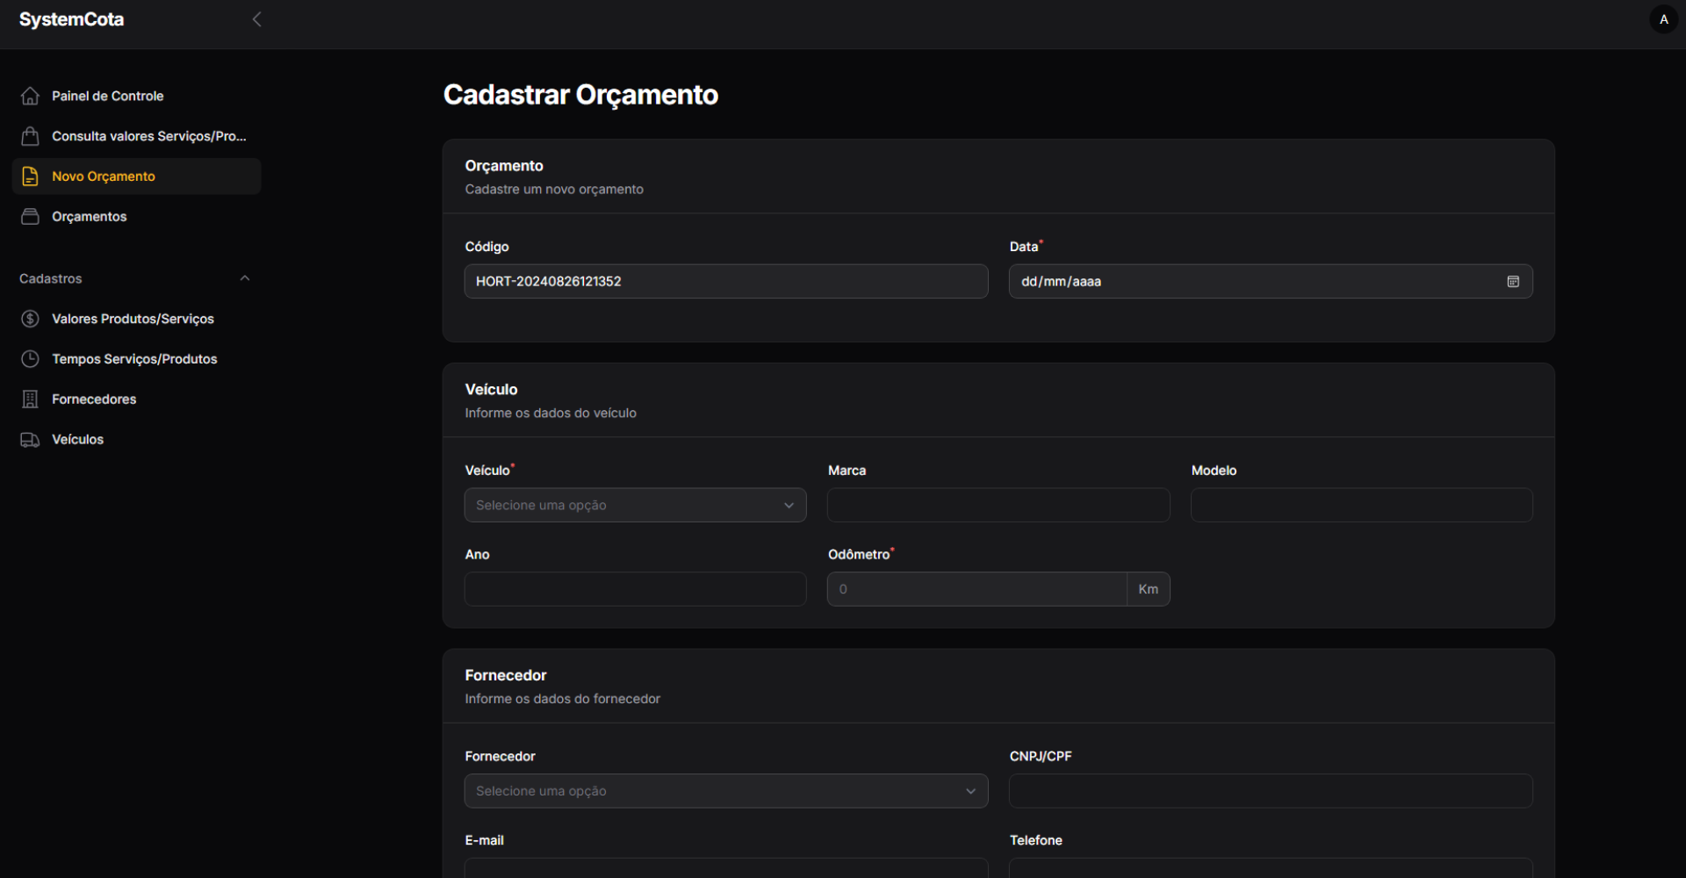Screen dimensions: 1686x878
Task: Navigate to Fornecedores
Action: click(137, 399)
